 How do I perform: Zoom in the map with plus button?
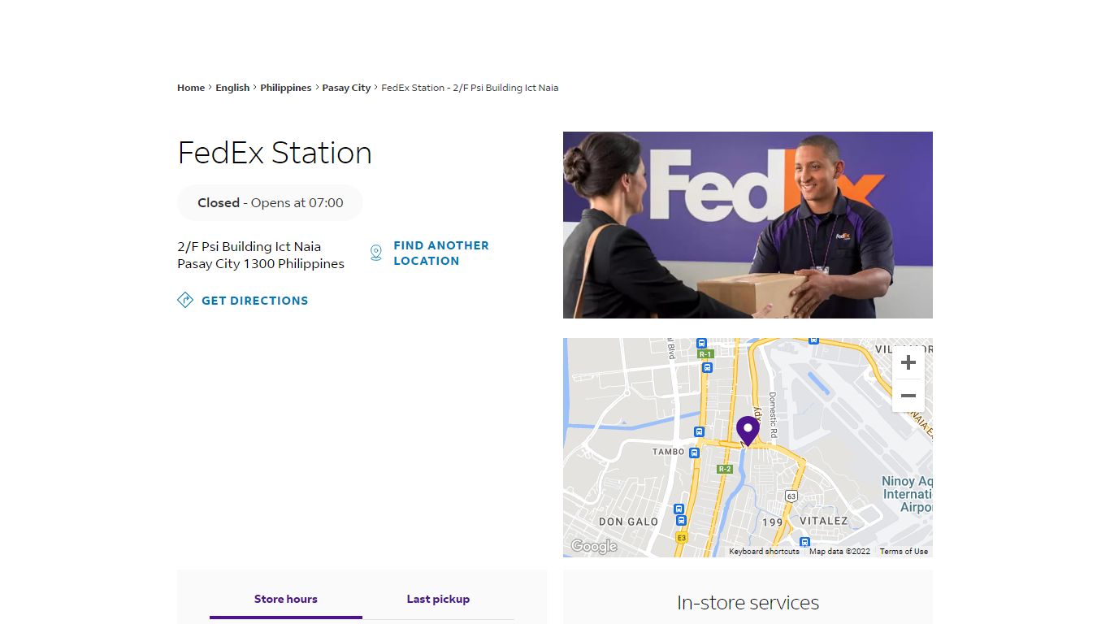908,362
